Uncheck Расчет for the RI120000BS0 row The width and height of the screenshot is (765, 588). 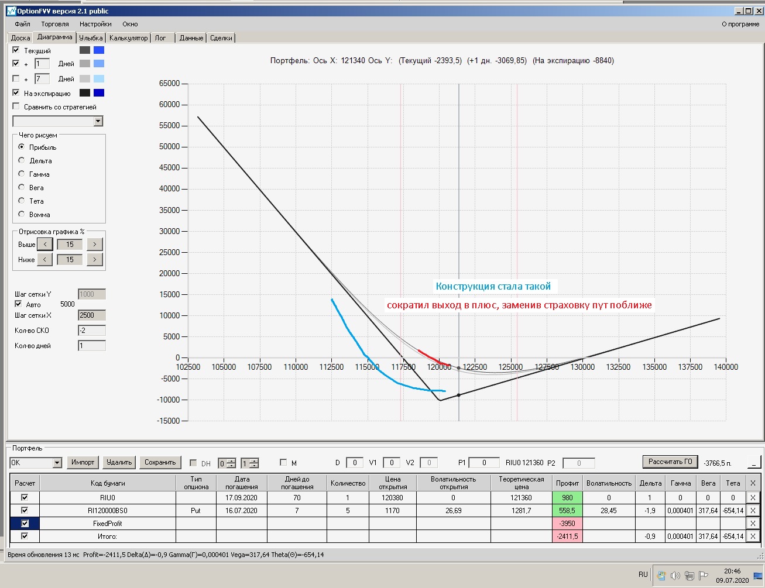pos(25,510)
